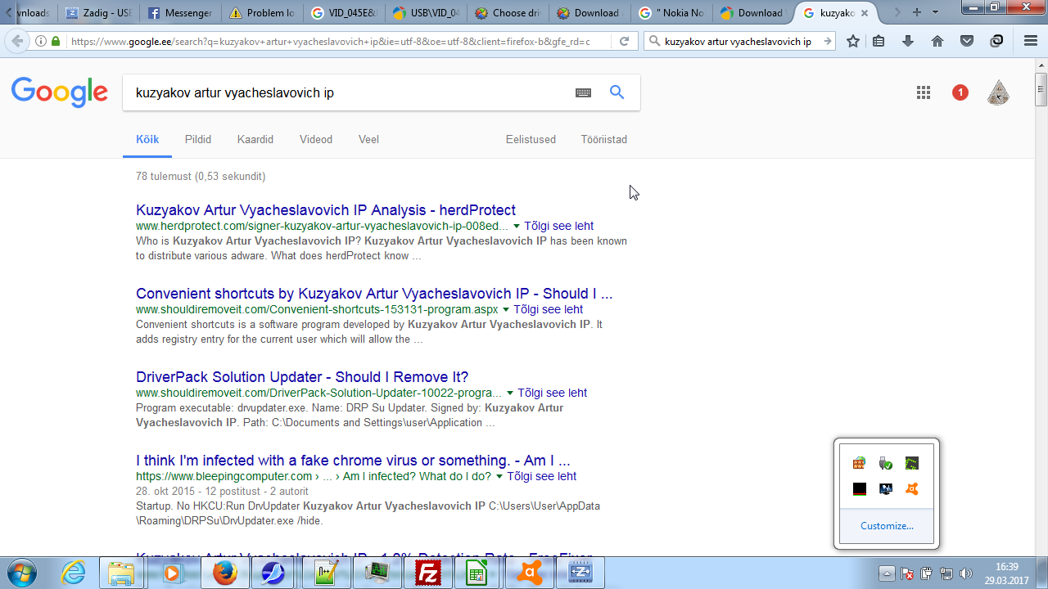The height and width of the screenshot is (589, 1048).
Task: Click Customize... in the tray popup
Action: pyautogui.click(x=887, y=526)
